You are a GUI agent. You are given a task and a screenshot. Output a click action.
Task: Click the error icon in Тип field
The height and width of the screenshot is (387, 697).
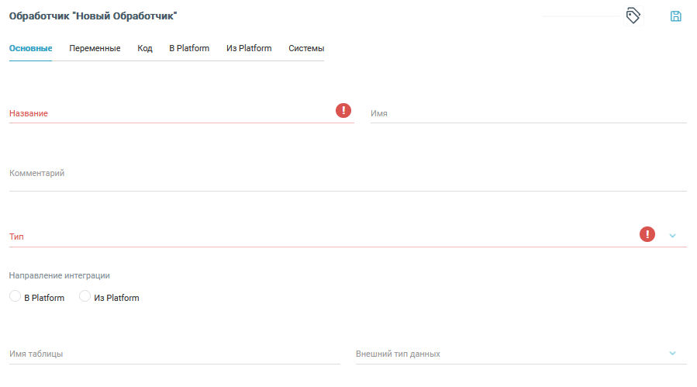point(647,234)
